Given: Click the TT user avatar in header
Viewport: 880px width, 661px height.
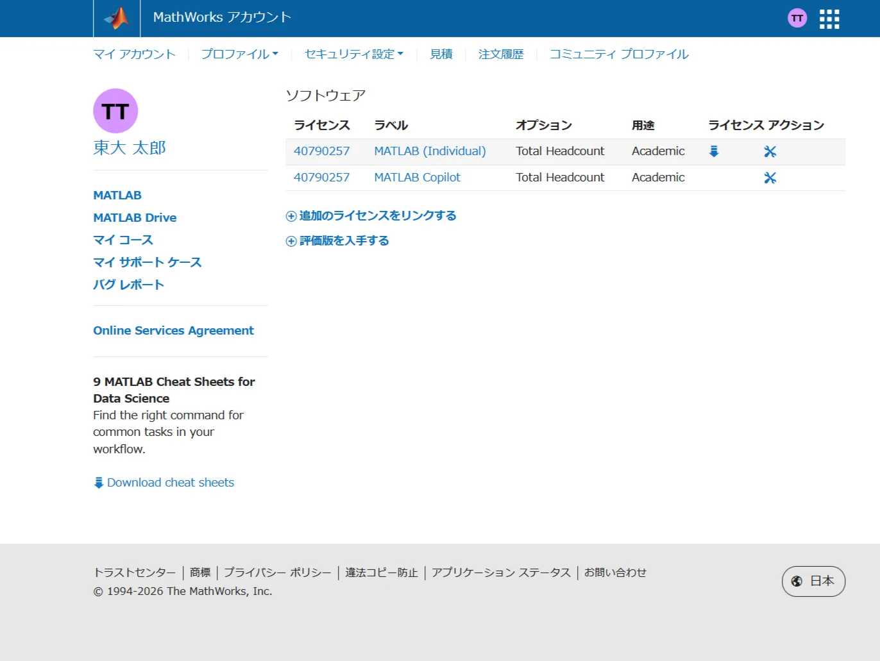Looking at the screenshot, I should click(797, 18).
